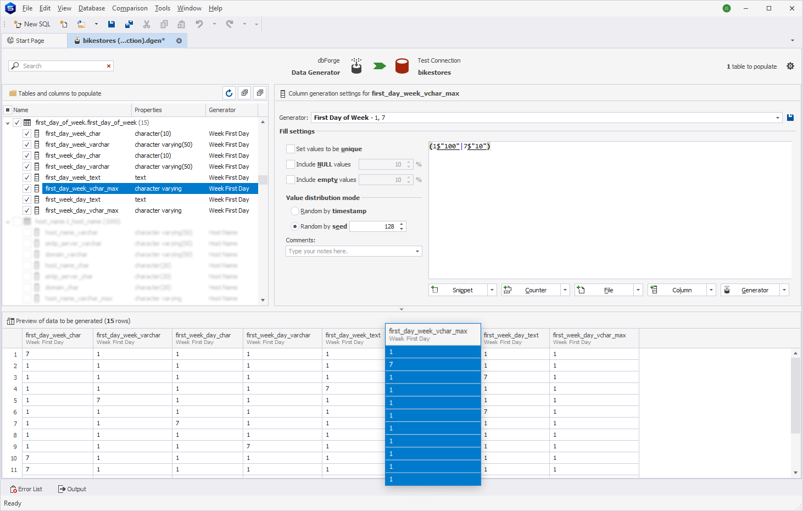Save the document with the floppy disk icon
The width and height of the screenshot is (803, 511).
pos(111,24)
